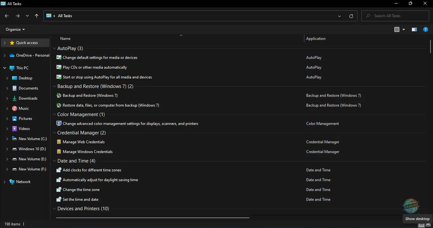Screen dimensions: 433x228
Task: Switch to large icons view in status bar
Action: point(428,225)
